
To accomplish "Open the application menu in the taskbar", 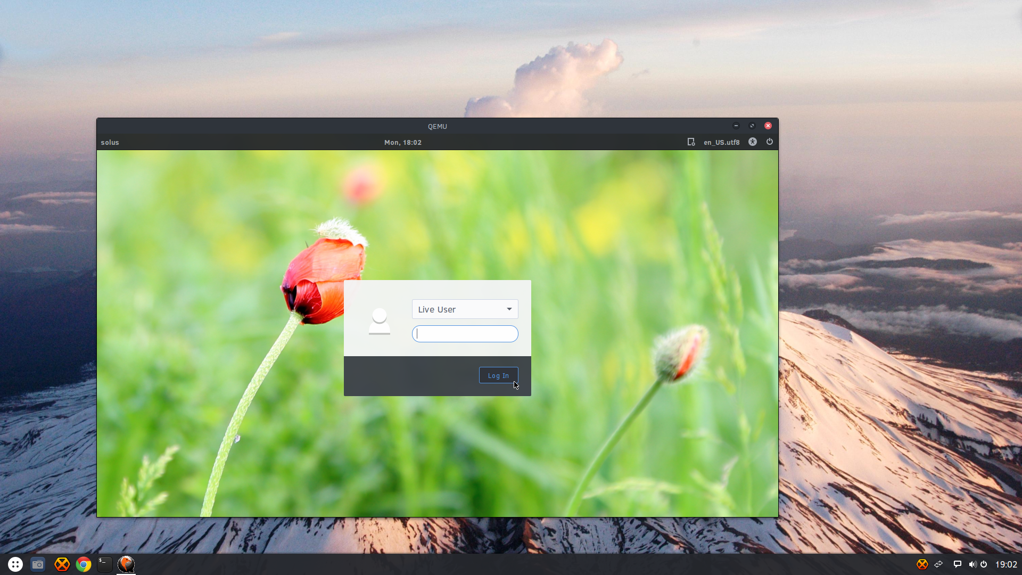I will 15,564.
